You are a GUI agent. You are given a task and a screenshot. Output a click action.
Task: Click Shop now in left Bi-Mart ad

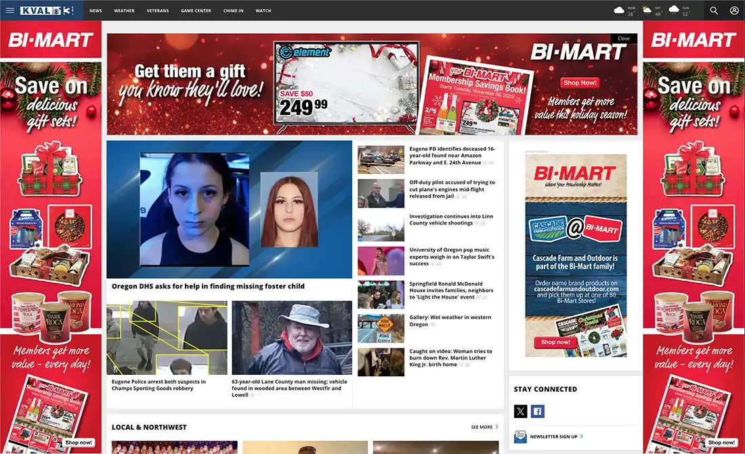click(x=79, y=442)
